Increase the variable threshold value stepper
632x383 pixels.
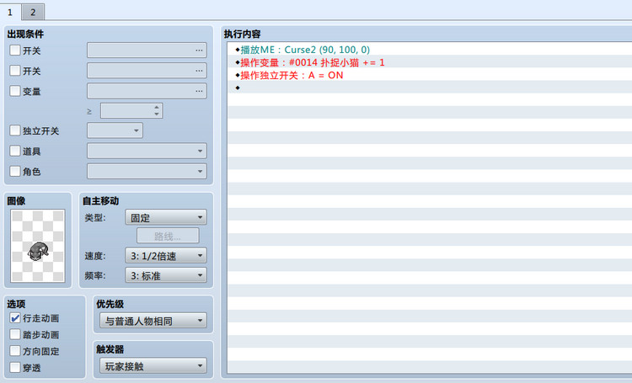pyautogui.click(x=157, y=108)
